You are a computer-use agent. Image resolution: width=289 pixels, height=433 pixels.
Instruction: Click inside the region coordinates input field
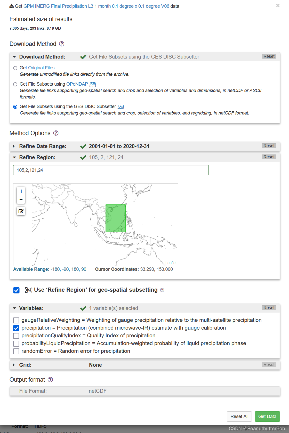click(x=111, y=170)
